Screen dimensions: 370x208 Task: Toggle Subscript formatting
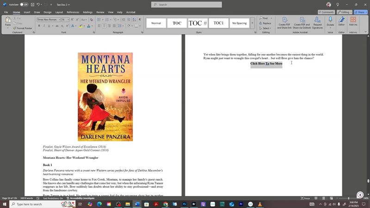tap(62, 26)
